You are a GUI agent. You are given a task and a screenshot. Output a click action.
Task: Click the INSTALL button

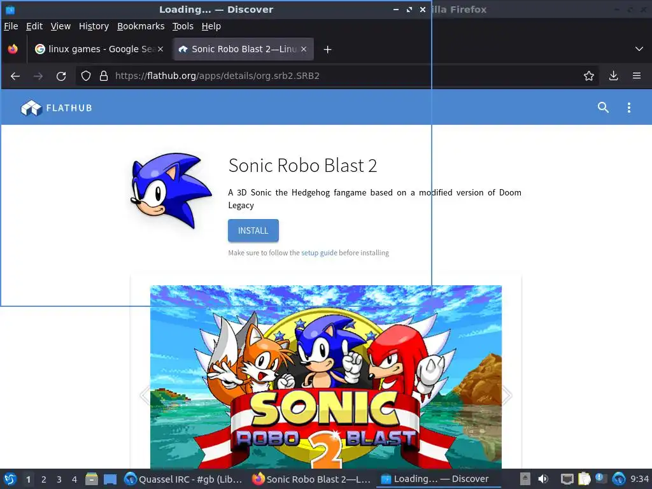pos(253,230)
